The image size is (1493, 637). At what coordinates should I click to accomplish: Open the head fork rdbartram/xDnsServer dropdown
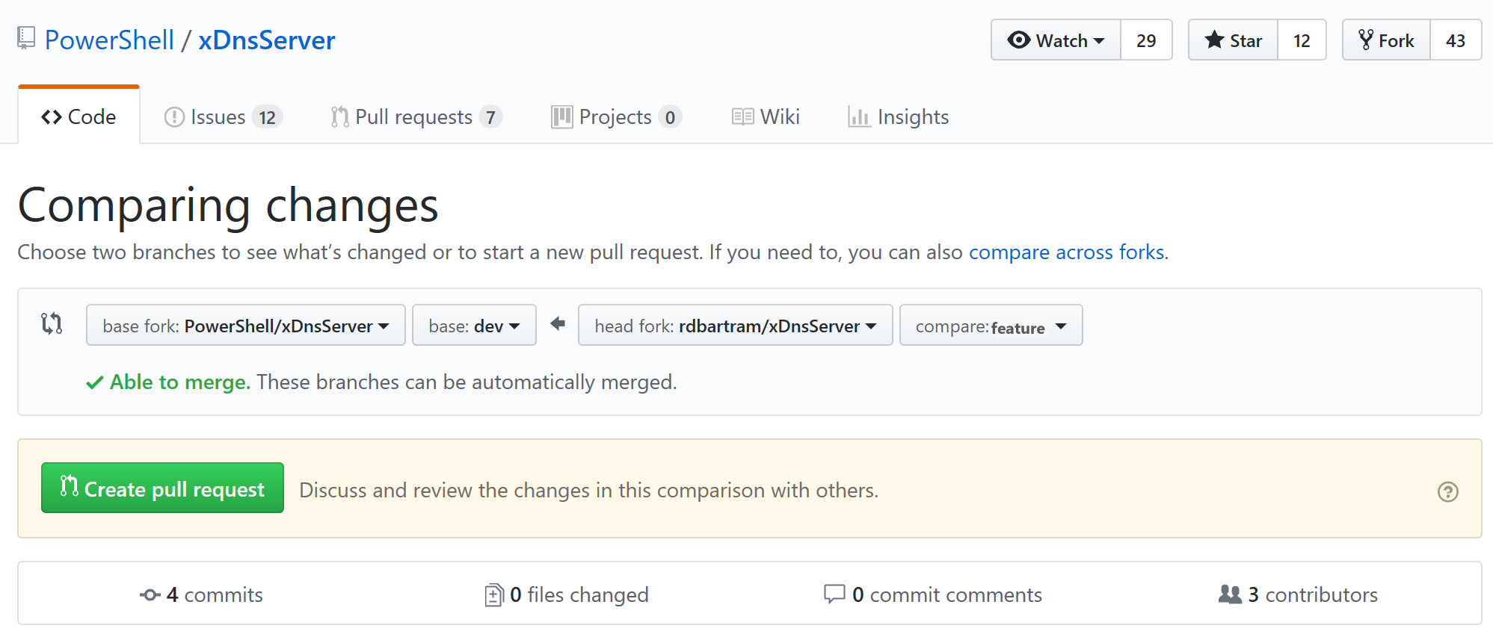[736, 326]
